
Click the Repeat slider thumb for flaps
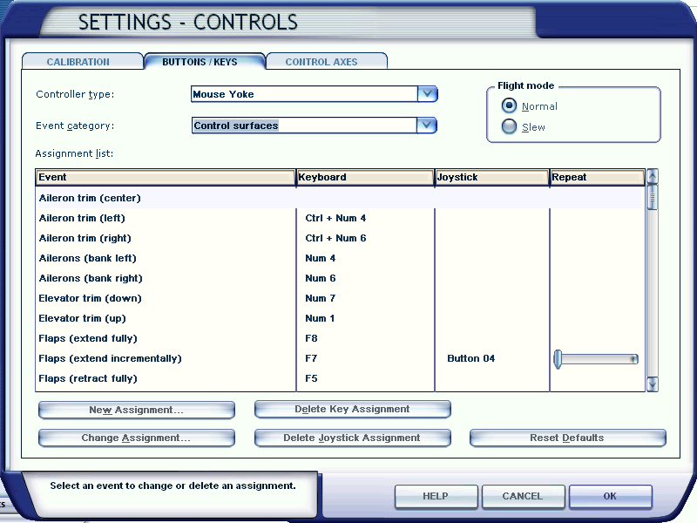(x=558, y=359)
